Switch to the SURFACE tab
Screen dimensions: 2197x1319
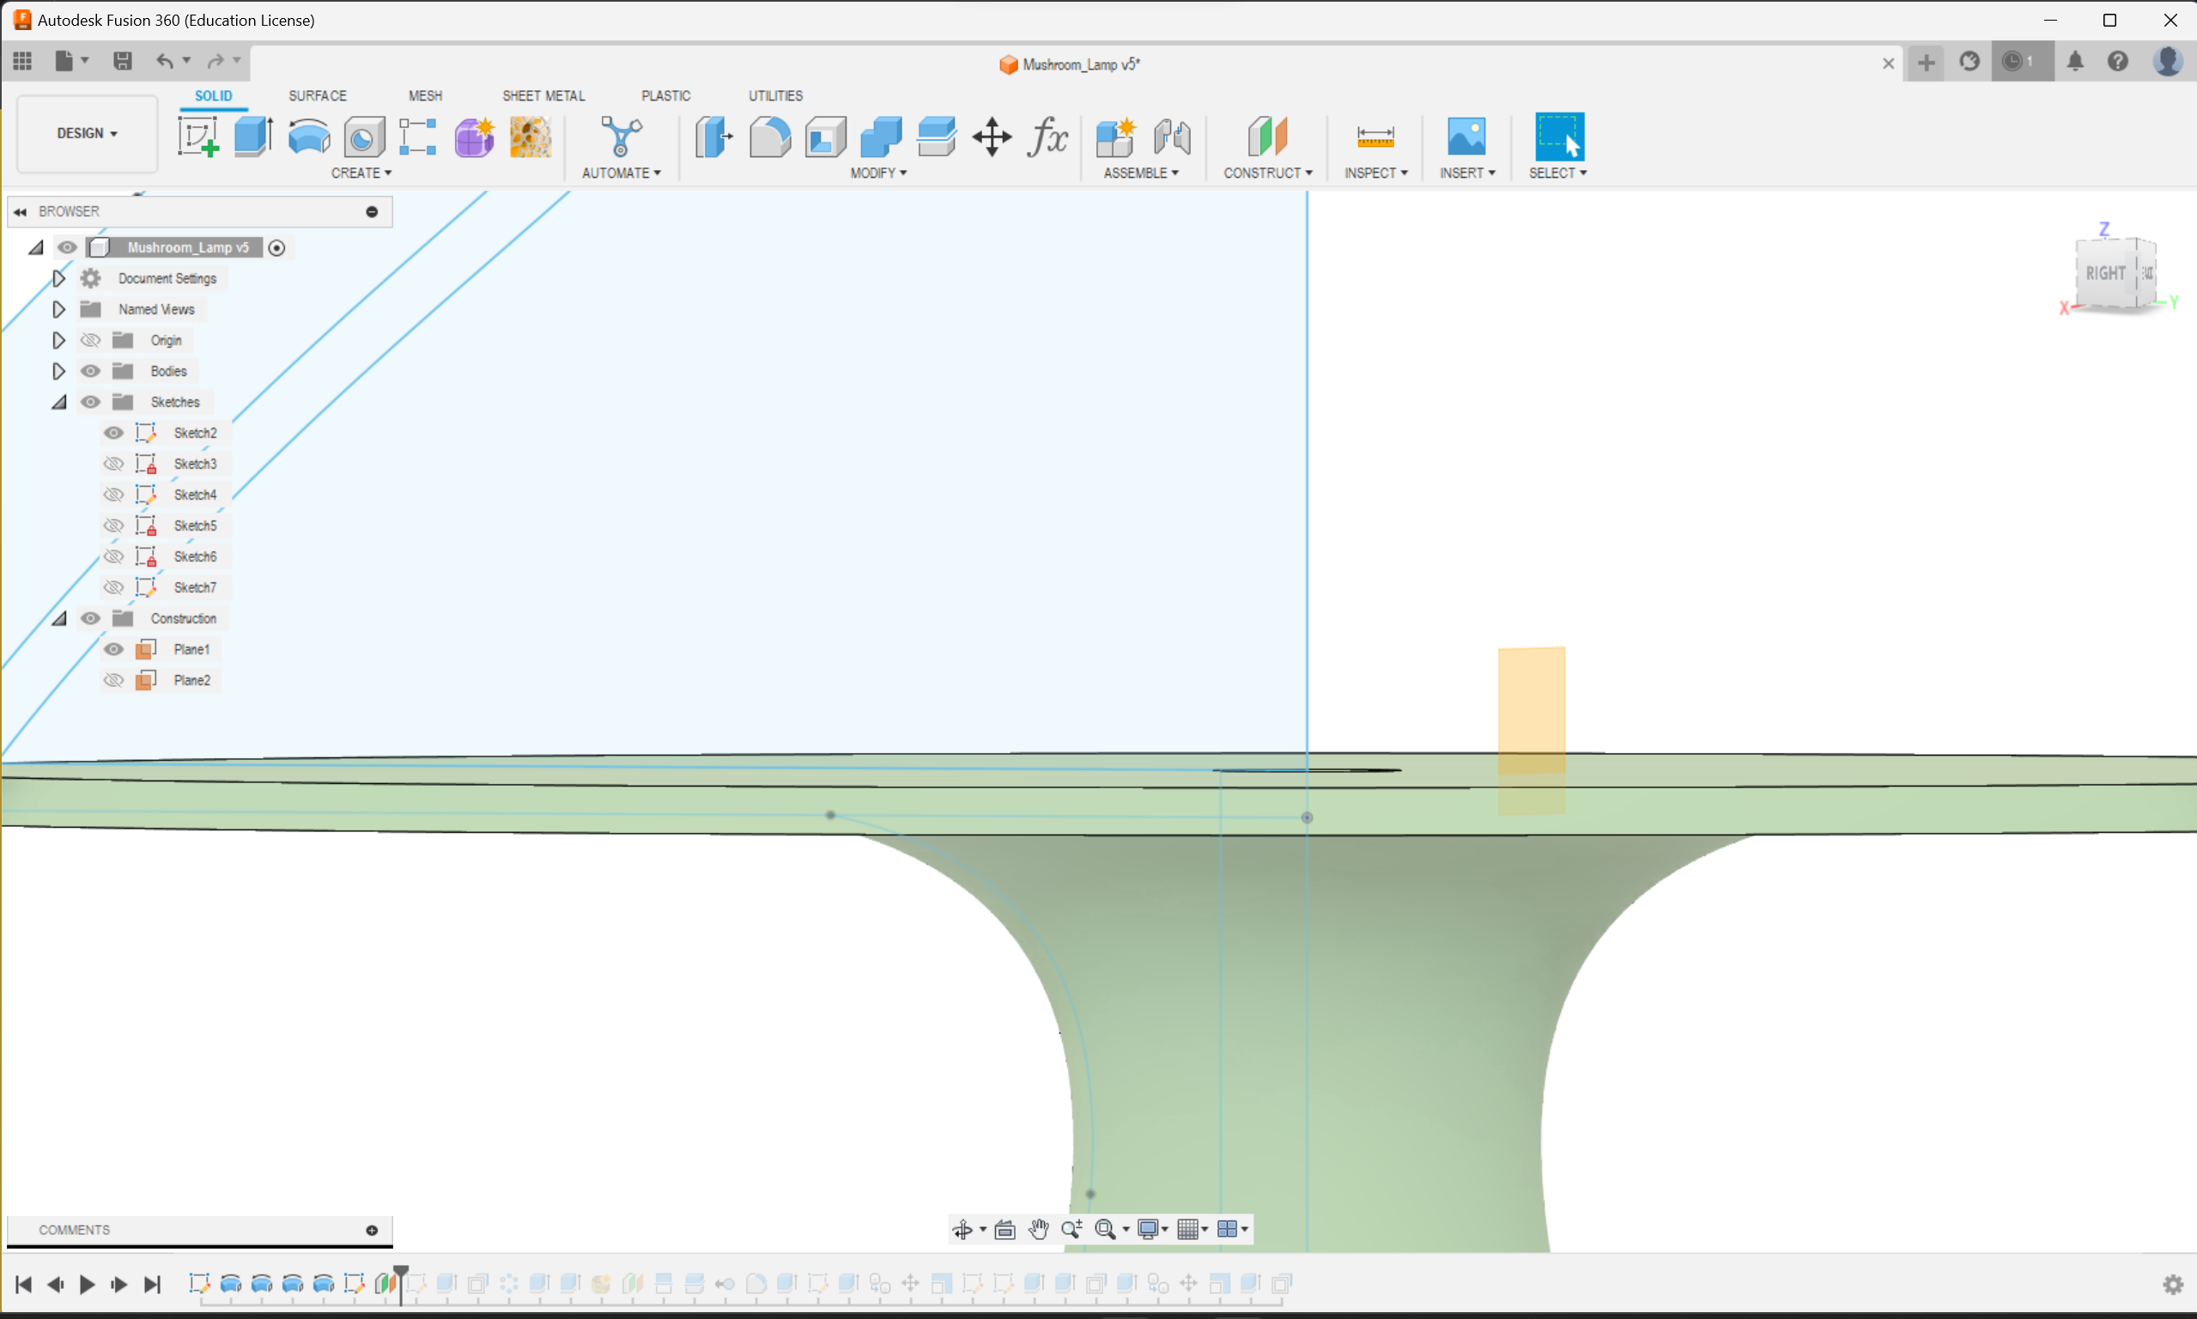pyautogui.click(x=317, y=95)
